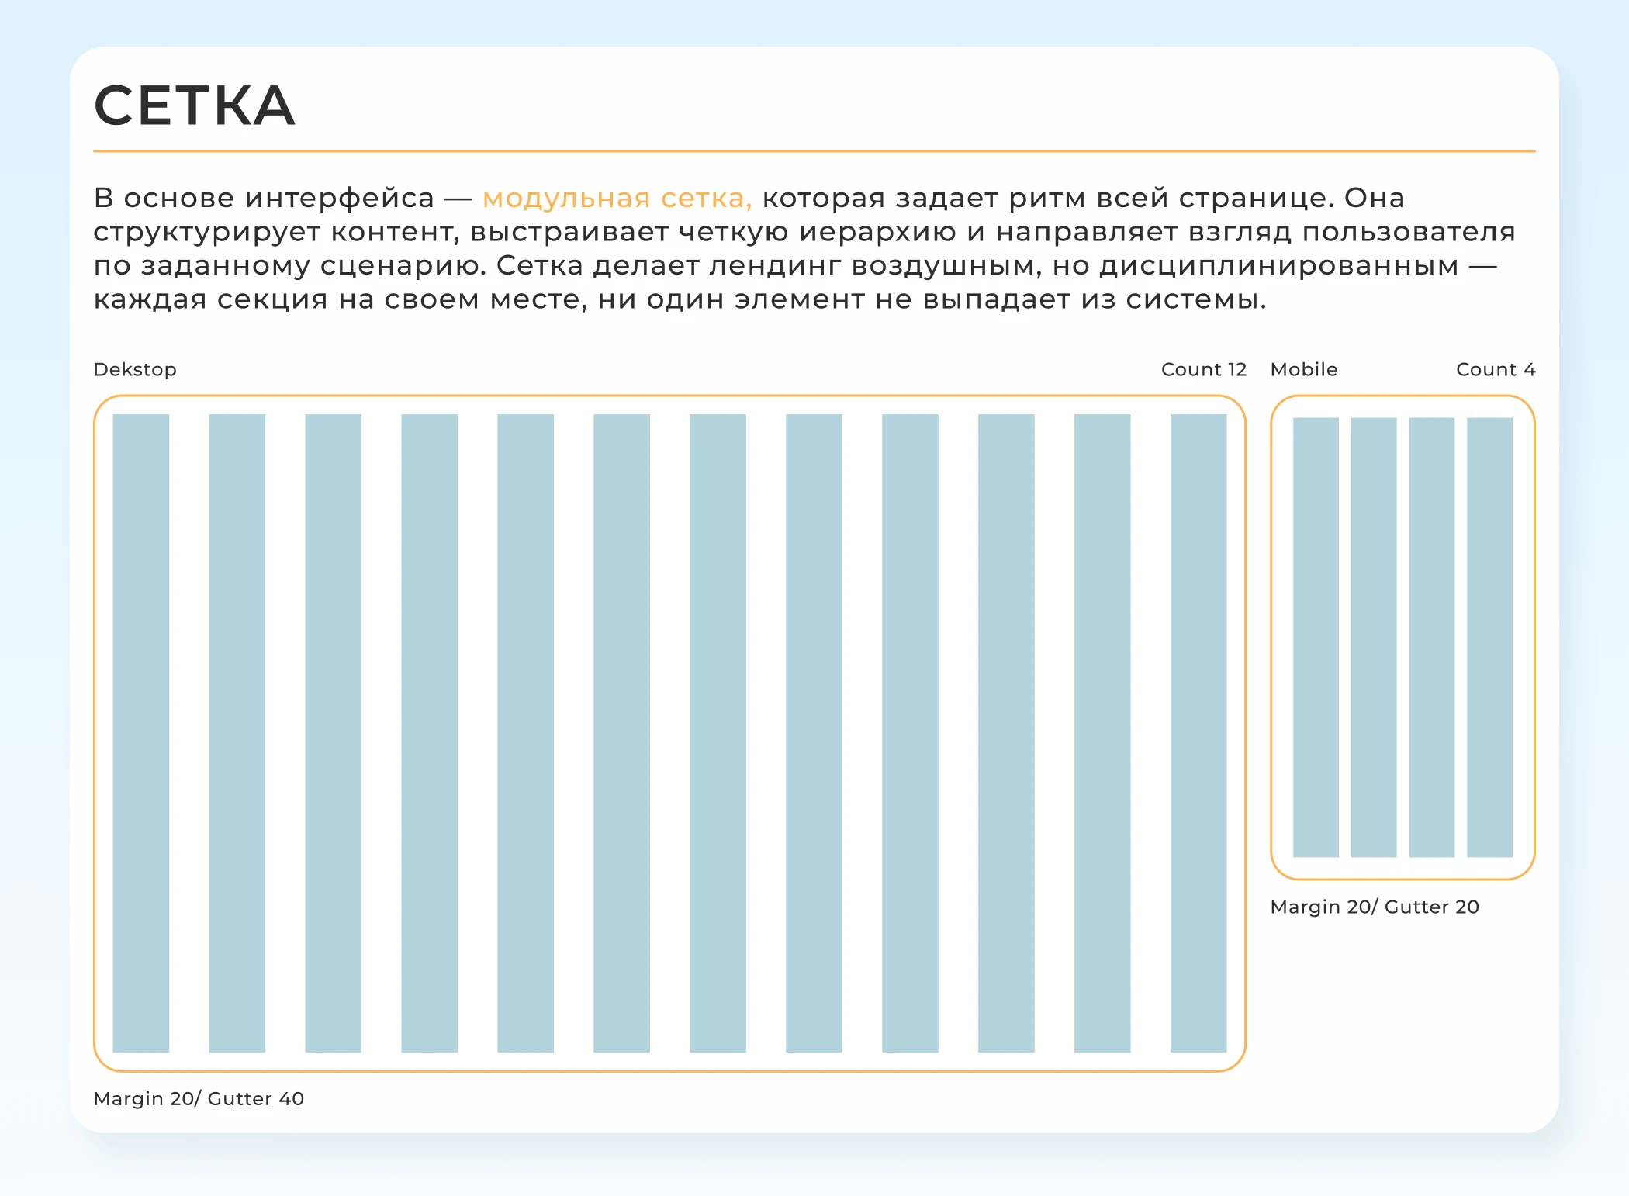Click the Count 12 label
Viewport: 1629px width, 1196px height.
[1203, 369]
